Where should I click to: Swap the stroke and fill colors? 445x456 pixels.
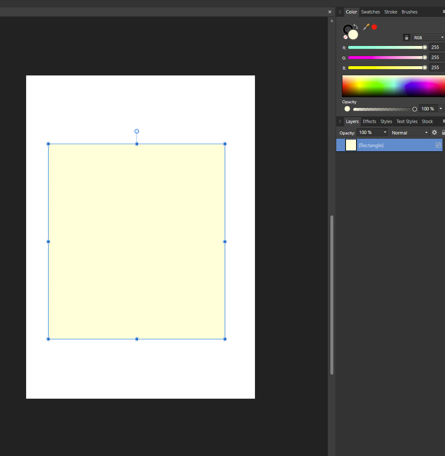tap(356, 27)
